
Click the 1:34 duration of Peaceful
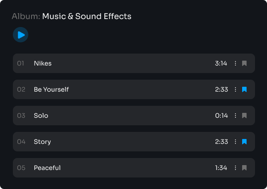click(x=221, y=168)
